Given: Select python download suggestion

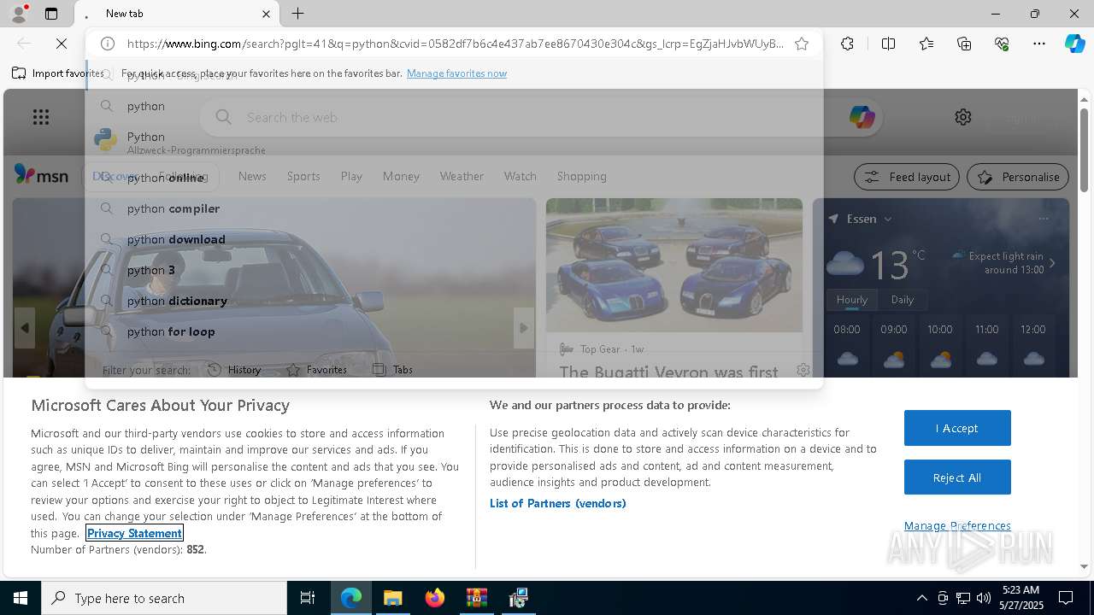Looking at the screenshot, I should click(454, 239).
